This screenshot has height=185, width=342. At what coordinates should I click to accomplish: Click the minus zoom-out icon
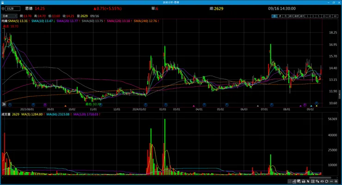point(331,181)
